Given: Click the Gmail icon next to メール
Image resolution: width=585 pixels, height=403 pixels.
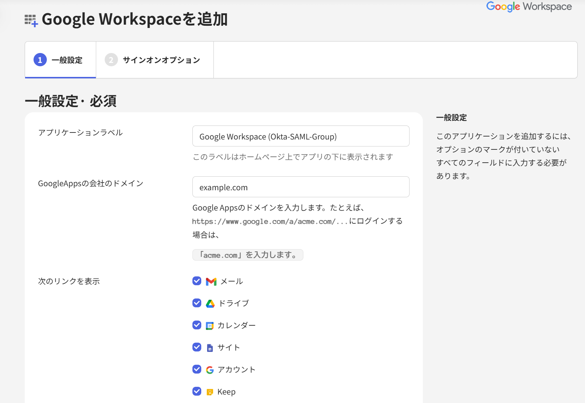Looking at the screenshot, I should (211, 282).
